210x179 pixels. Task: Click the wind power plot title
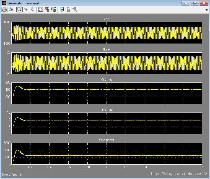(x=107, y=140)
